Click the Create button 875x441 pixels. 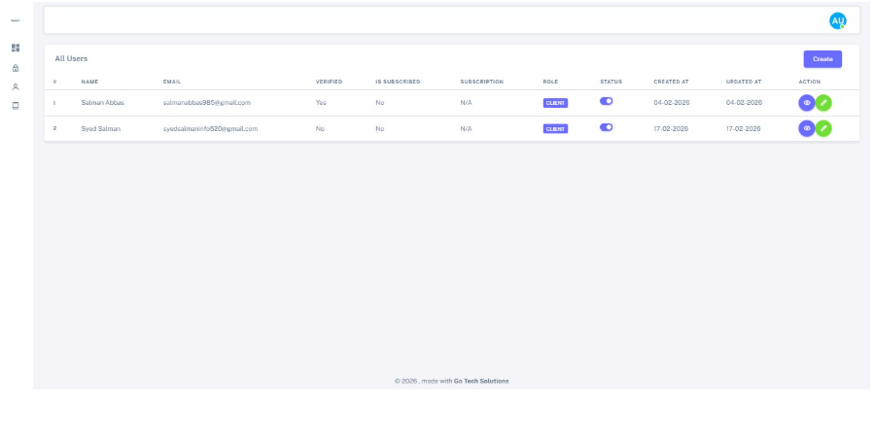[822, 59]
